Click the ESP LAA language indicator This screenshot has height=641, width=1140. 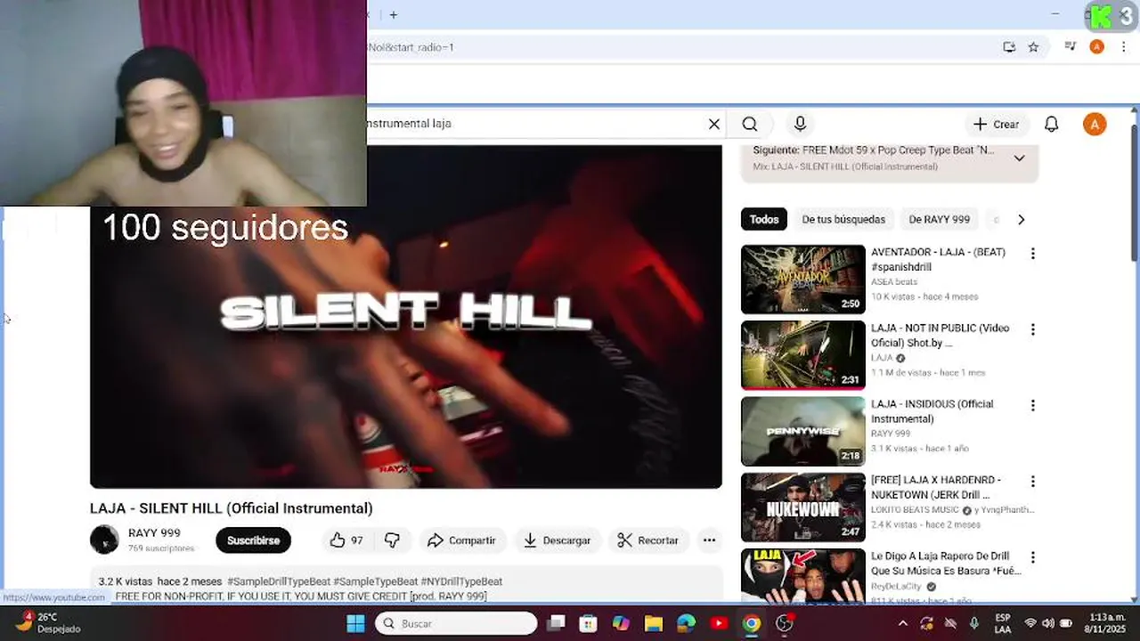(x=1003, y=623)
